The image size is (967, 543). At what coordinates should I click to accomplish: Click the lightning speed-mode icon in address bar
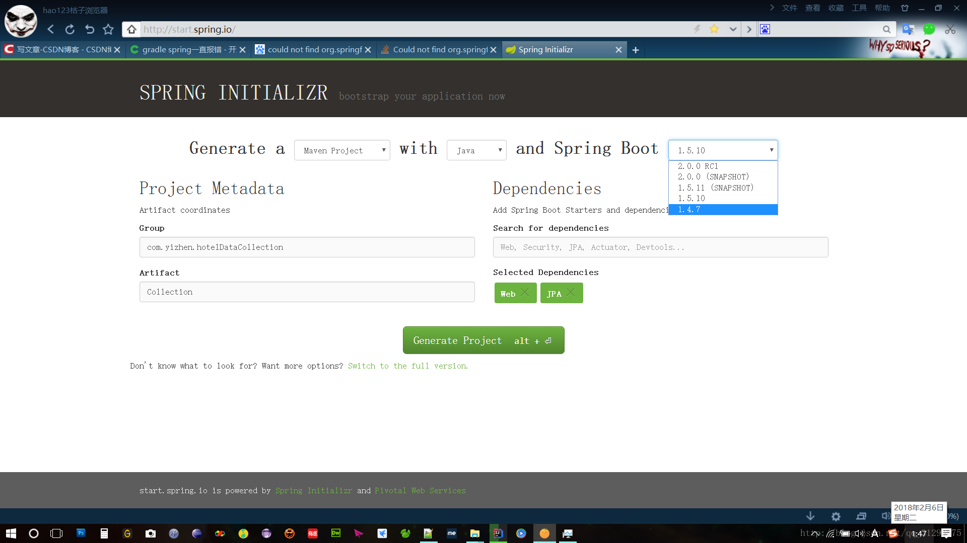[x=697, y=29]
